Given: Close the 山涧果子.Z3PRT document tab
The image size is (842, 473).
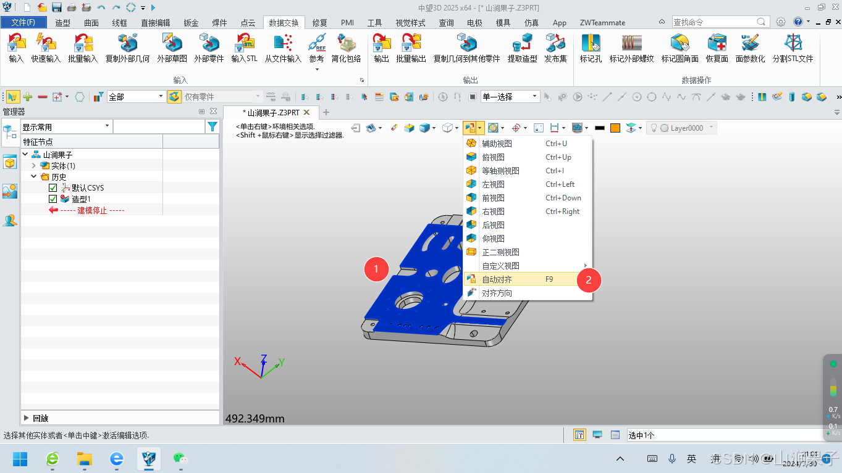Looking at the screenshot, I should pyautogui.click(x=306, y=112).
